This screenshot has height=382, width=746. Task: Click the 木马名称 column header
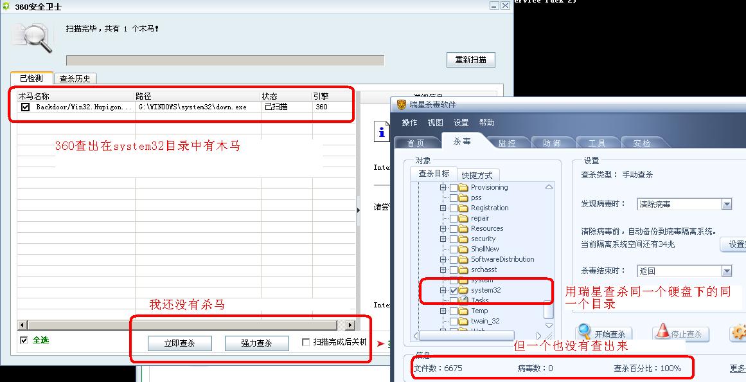click(x=76, y=96)
